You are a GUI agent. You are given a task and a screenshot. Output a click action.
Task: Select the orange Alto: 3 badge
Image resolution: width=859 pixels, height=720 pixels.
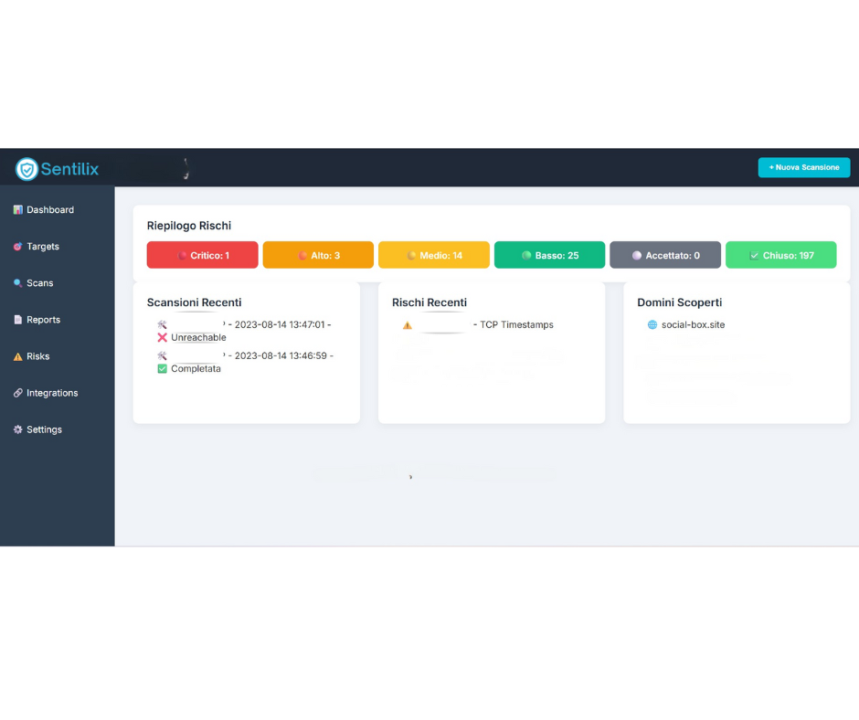(318, 255)
